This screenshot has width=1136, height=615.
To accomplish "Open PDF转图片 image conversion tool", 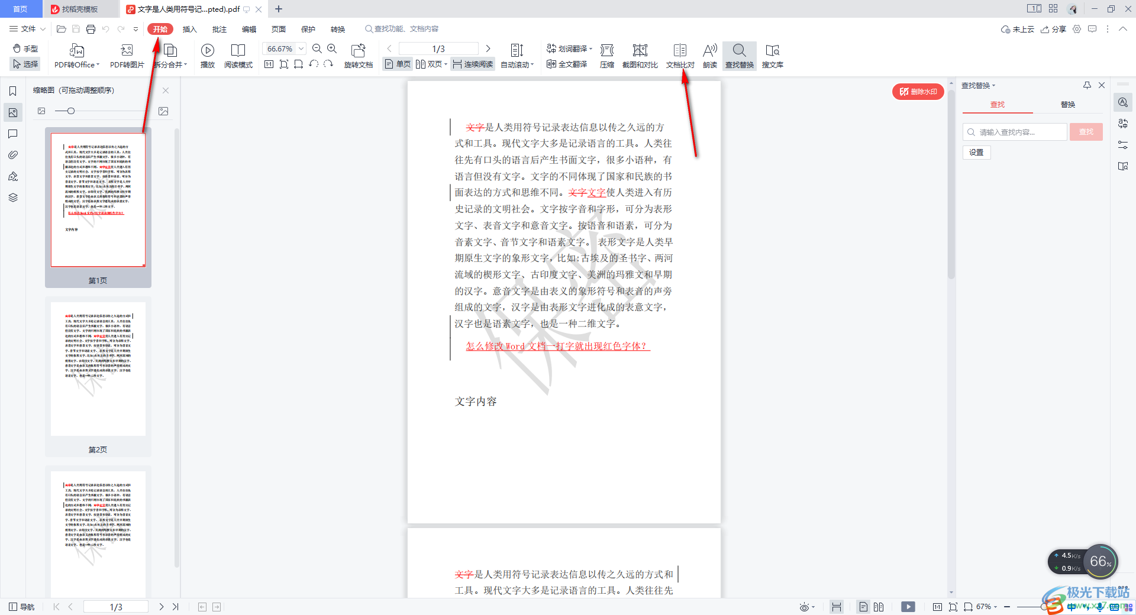I will point(127,57).
